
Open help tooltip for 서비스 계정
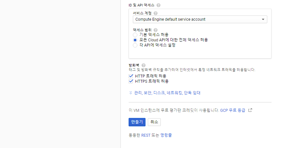tap(156, 13)
